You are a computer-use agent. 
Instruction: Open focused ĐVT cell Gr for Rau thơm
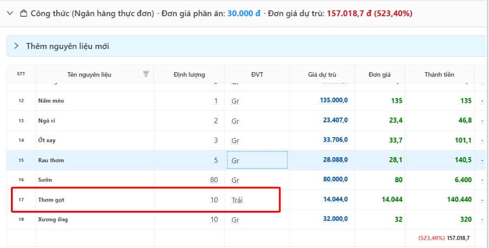tap(257, 160)
